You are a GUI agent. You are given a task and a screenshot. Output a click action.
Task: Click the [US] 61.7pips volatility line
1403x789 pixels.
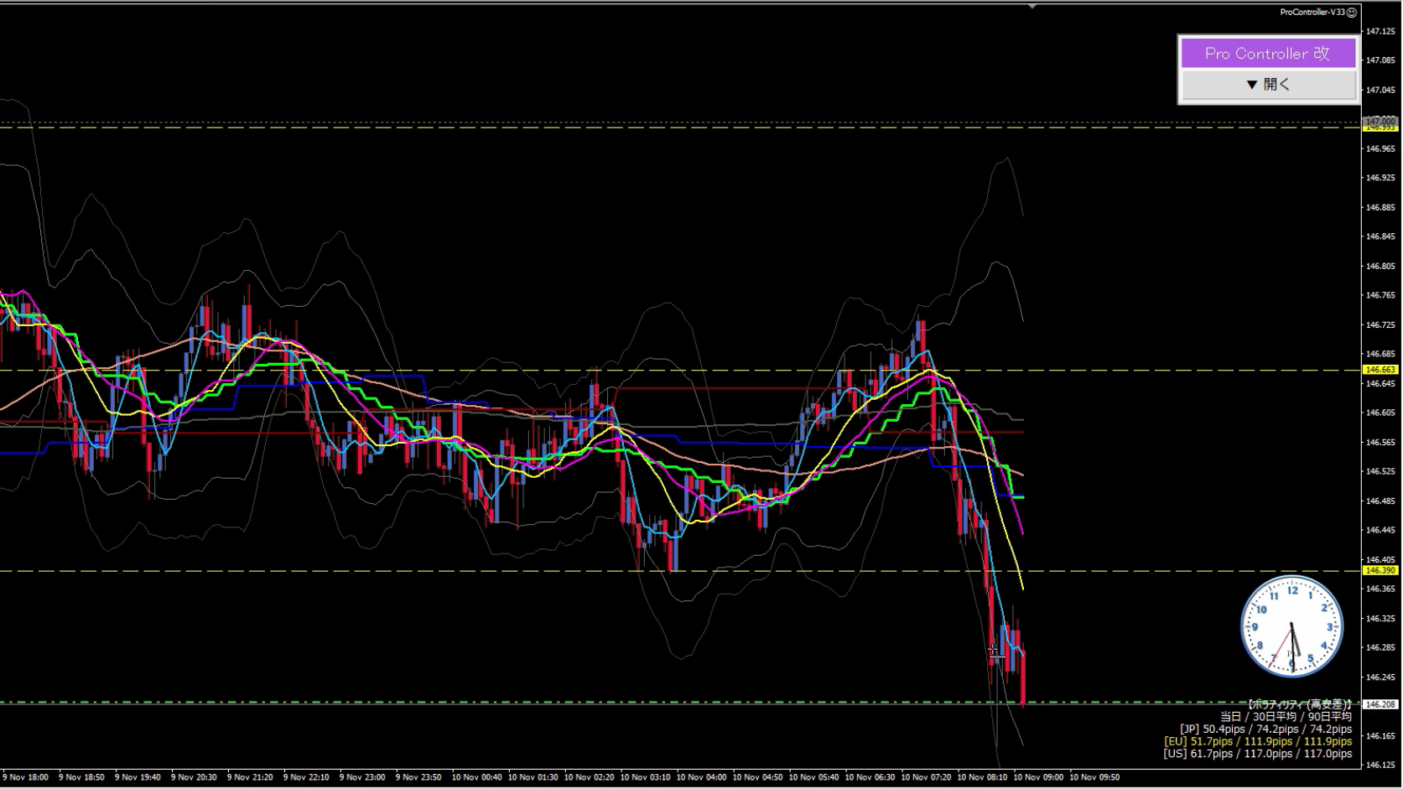point(1258,753)
